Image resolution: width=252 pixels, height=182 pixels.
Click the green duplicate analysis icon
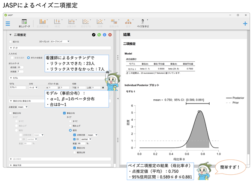[99, 35]
